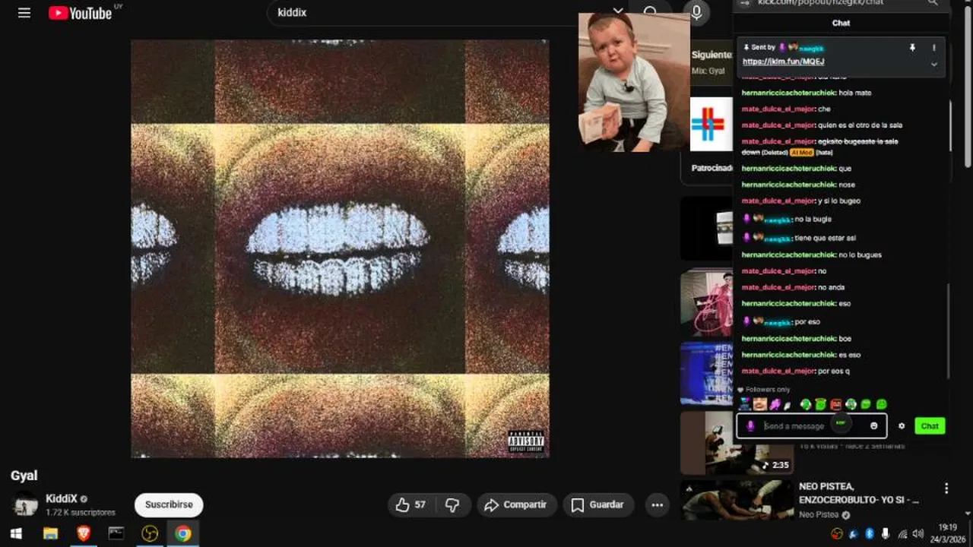Screen dimensions: 973x547
Task: Unpin the pinned chat message with pin icon
Action: [912, 47]
